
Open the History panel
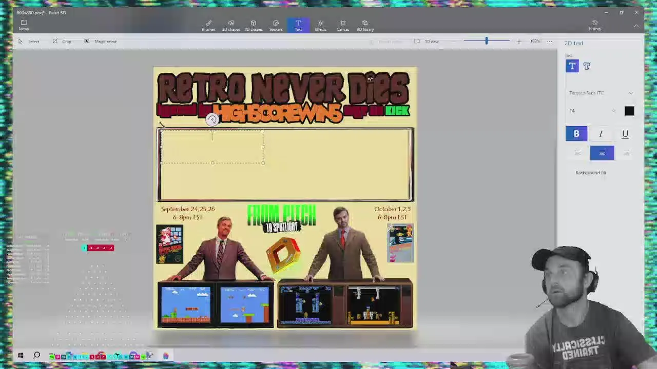(x=595, y=25)
